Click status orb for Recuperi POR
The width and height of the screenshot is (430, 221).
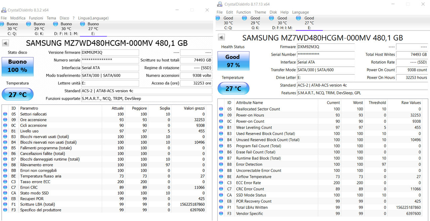tap(5, 199)
